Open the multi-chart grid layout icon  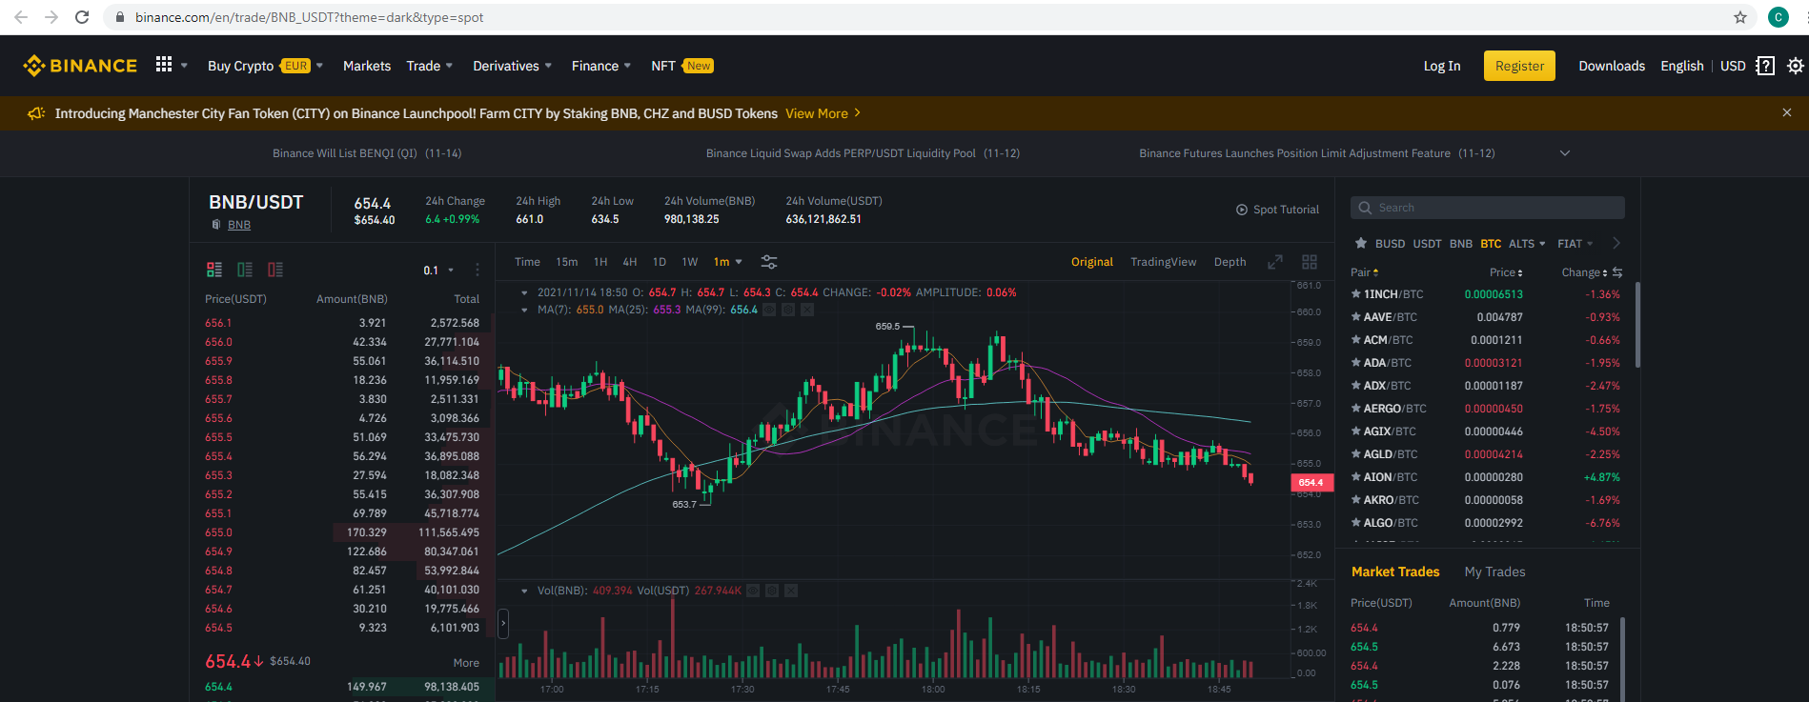(1310, 262)
